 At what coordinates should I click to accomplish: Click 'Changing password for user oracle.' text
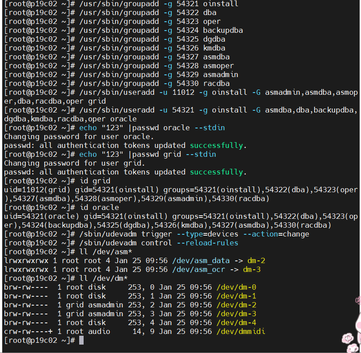[79, 137]
